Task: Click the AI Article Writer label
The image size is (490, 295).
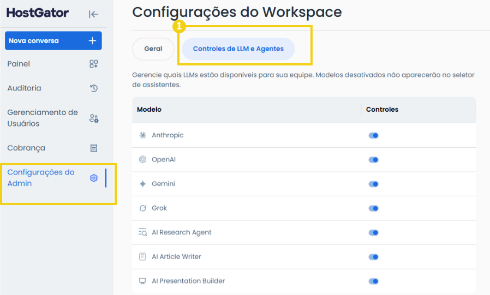Action: [x=177, y=257]
